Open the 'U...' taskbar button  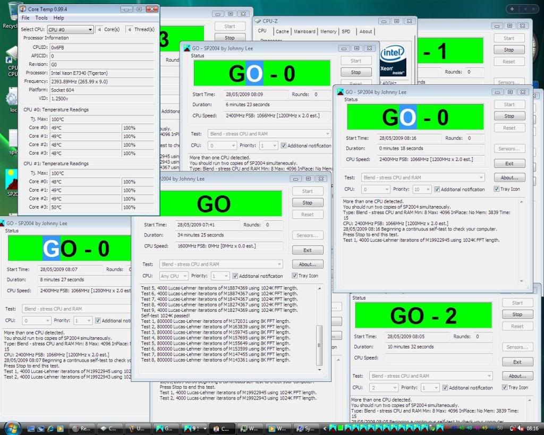click(x=138, y=429)
